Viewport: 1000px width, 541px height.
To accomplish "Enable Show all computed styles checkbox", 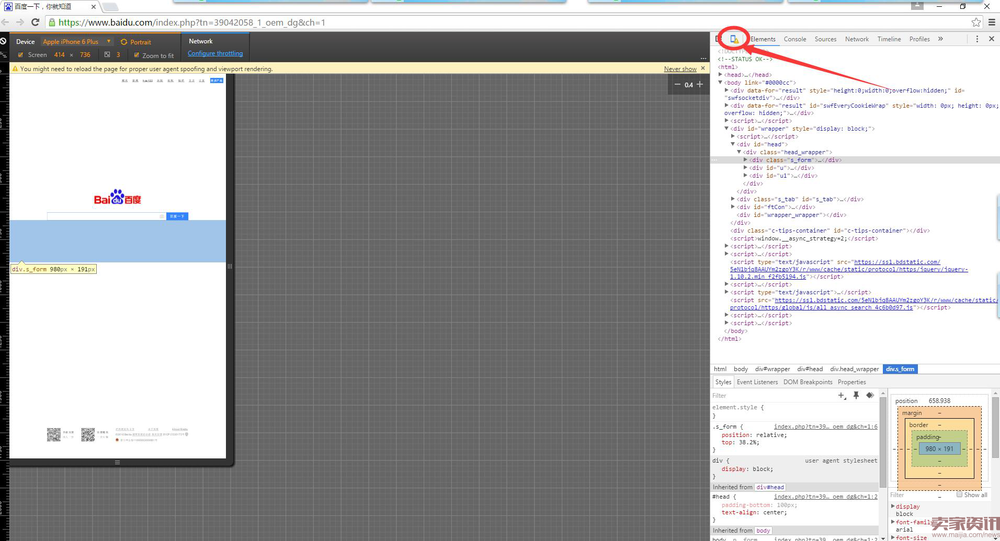I will click(x=959, y=494).
